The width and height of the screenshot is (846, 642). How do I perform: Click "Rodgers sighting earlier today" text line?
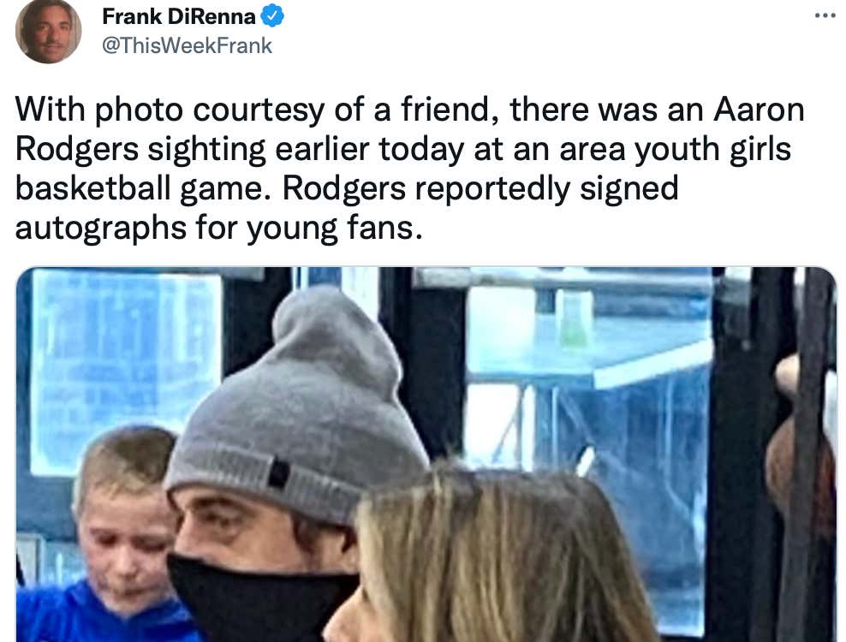240,150
